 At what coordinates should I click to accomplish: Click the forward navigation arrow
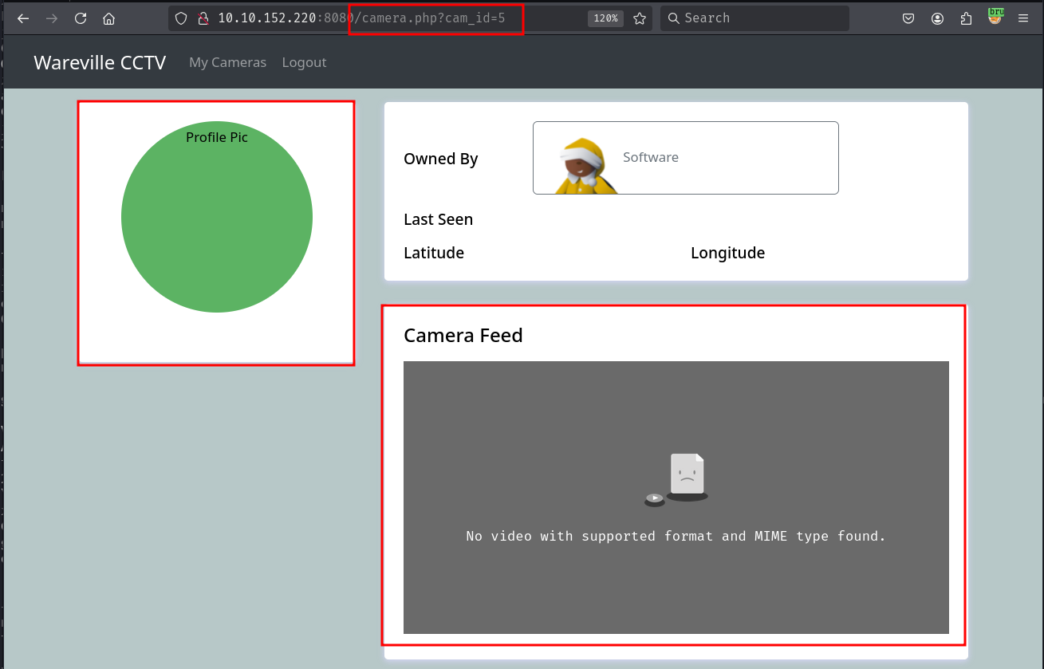pyautogui.click(x=52, y=18)
